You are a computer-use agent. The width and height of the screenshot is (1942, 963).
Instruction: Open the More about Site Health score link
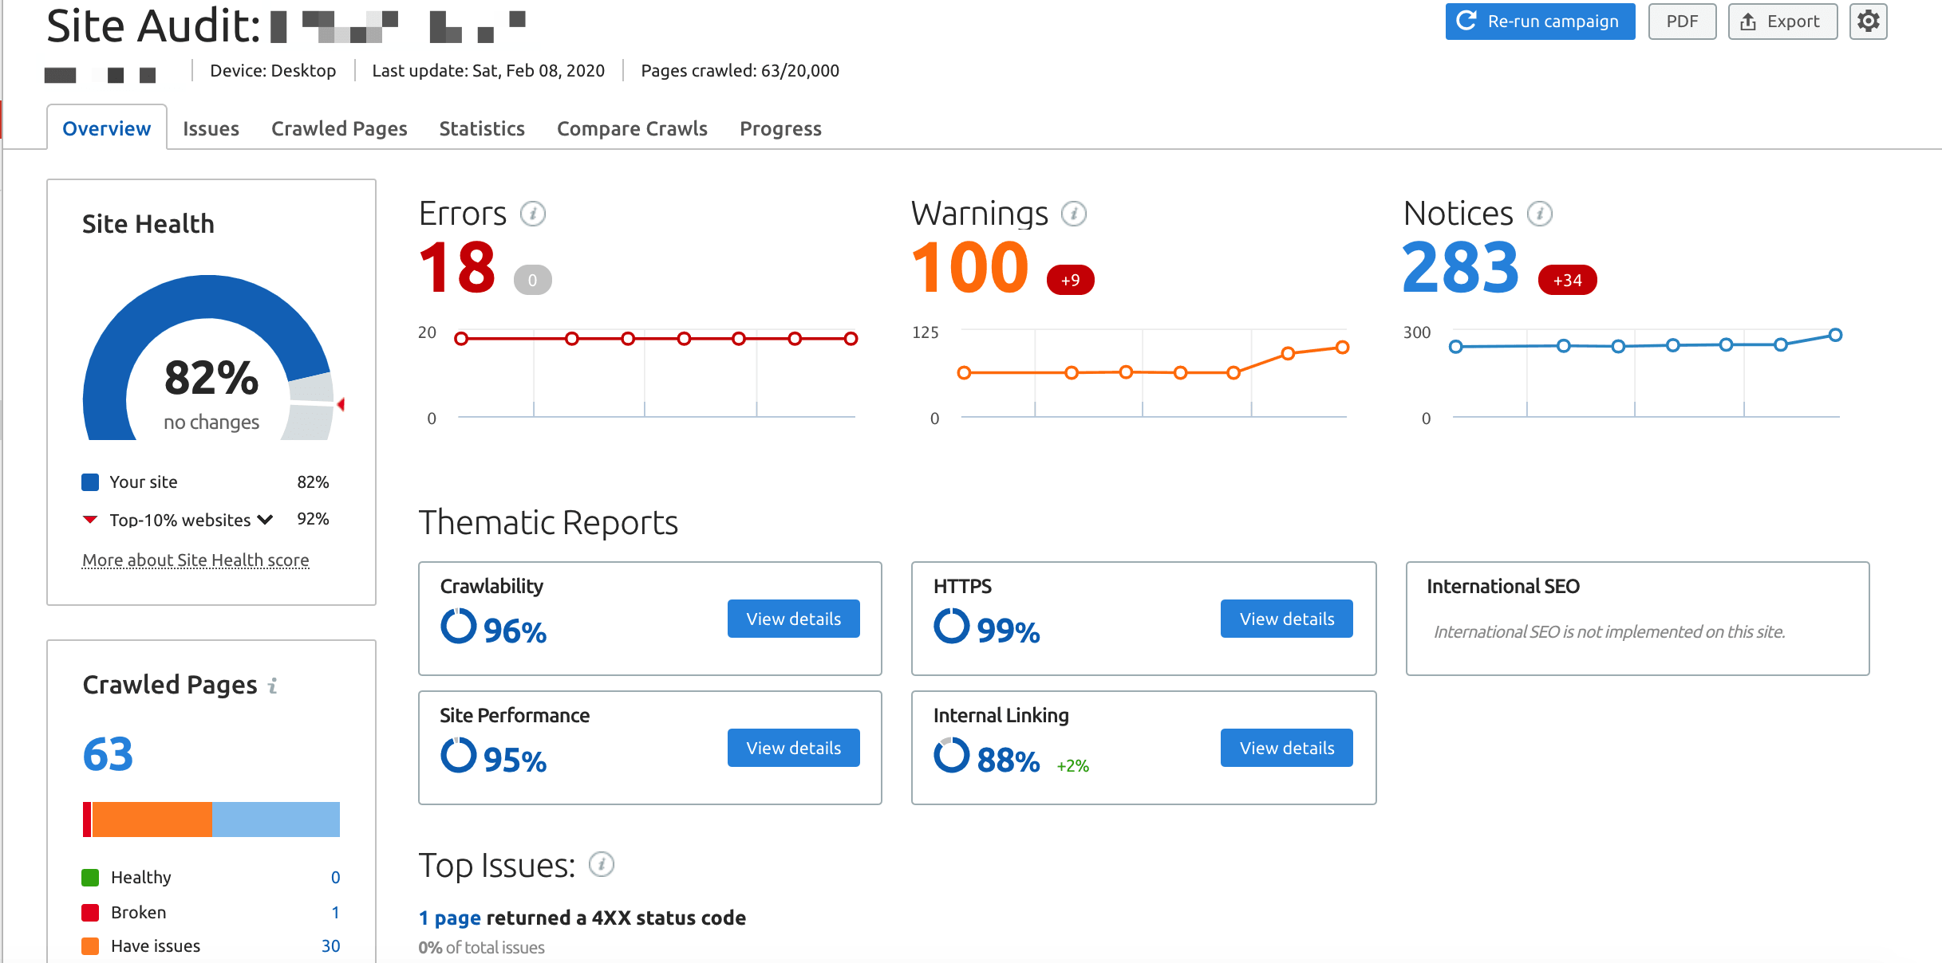[195, 560]
